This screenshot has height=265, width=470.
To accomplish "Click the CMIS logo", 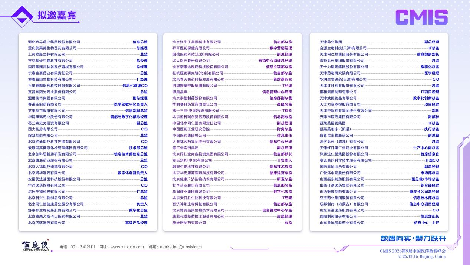I will click(421, 17).
